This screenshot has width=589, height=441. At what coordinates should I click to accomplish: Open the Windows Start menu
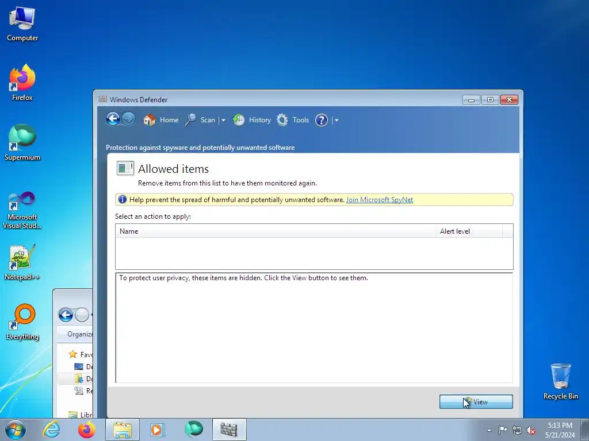tap(16, 430)
